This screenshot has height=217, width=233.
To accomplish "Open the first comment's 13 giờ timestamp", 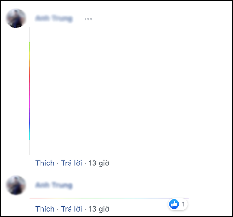I will tap(99, 163).
